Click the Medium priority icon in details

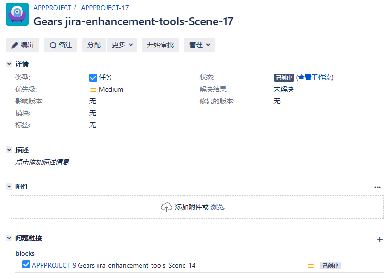93,89
